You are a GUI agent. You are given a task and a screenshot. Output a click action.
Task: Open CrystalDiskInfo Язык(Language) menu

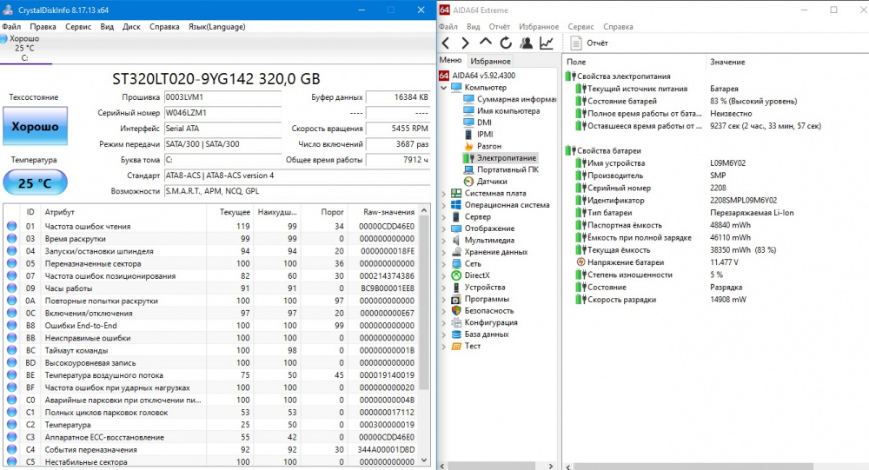pyautogui.click(x=216, y=27)
